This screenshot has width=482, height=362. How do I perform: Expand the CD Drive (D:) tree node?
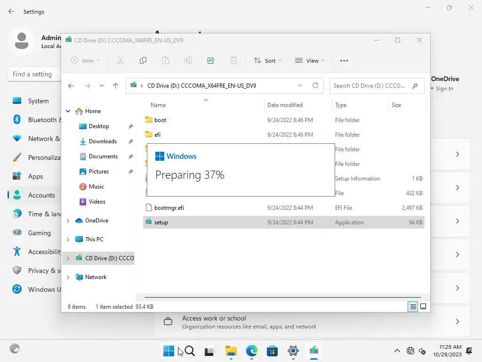coord(68,258)
